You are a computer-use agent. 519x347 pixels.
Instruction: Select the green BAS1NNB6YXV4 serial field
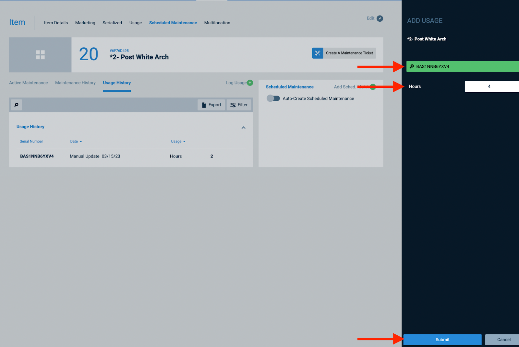[x=461, y=66]
